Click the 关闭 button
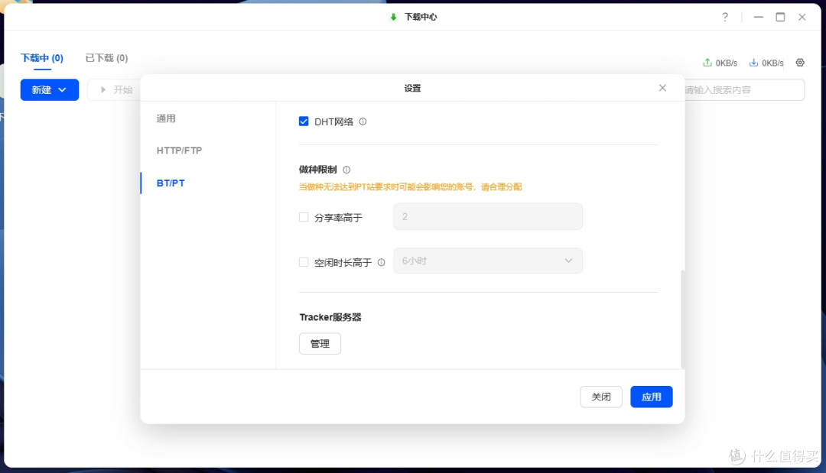Screen dimensions: 826x473 (x=601, y=397)
